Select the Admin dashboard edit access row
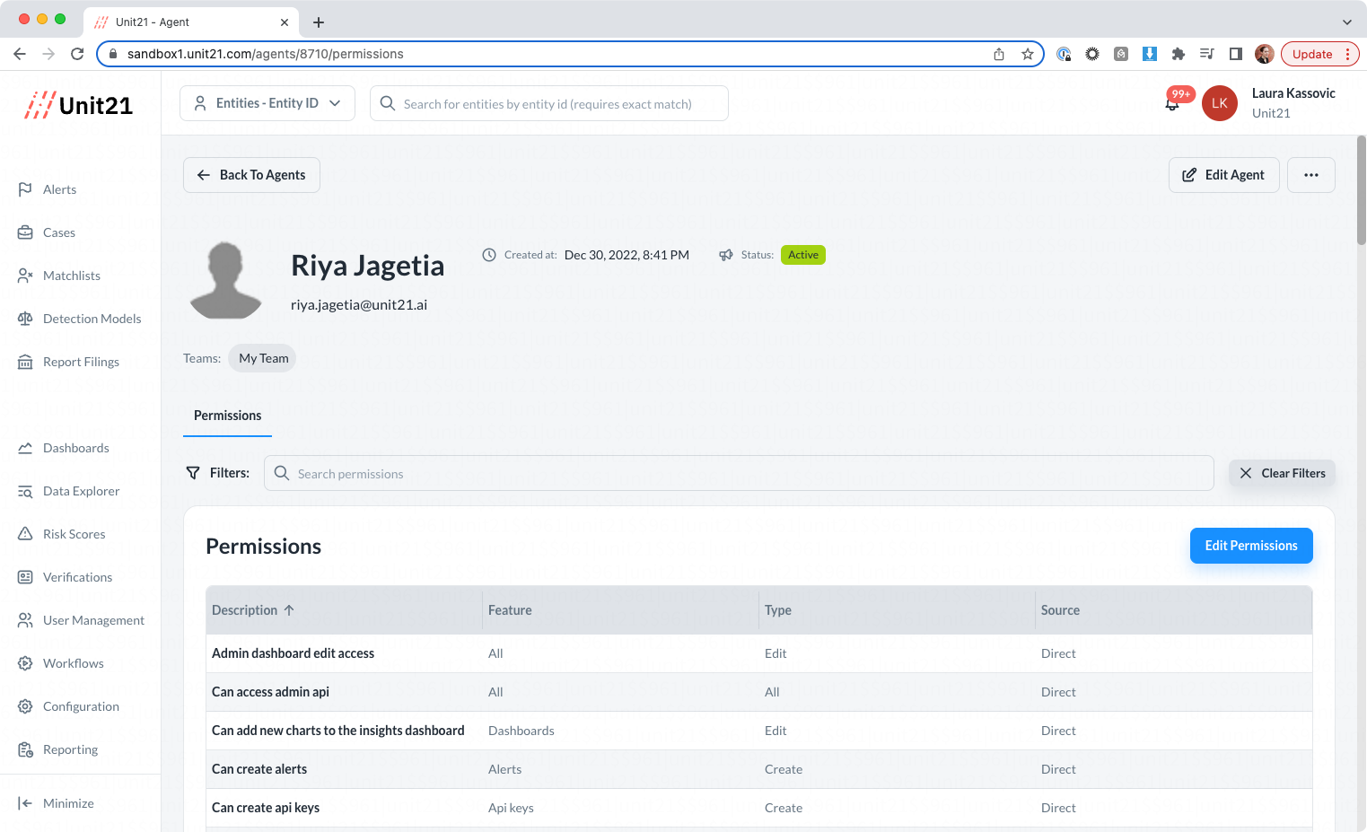 (x=759, y=653)
